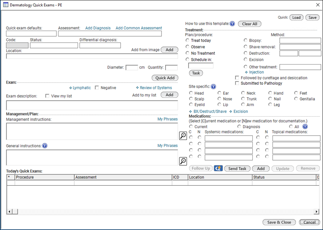Open Shave removal method field
The width and height of the screenshot is (323, 230).
coord(300,47)
